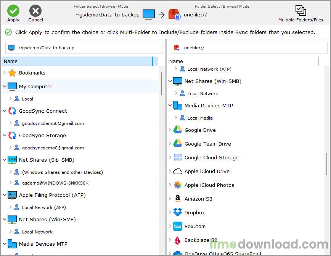Image resolution: width=331 pixels, height=256 pixels.
Task: Click Cancel button label
Action: 35,20
